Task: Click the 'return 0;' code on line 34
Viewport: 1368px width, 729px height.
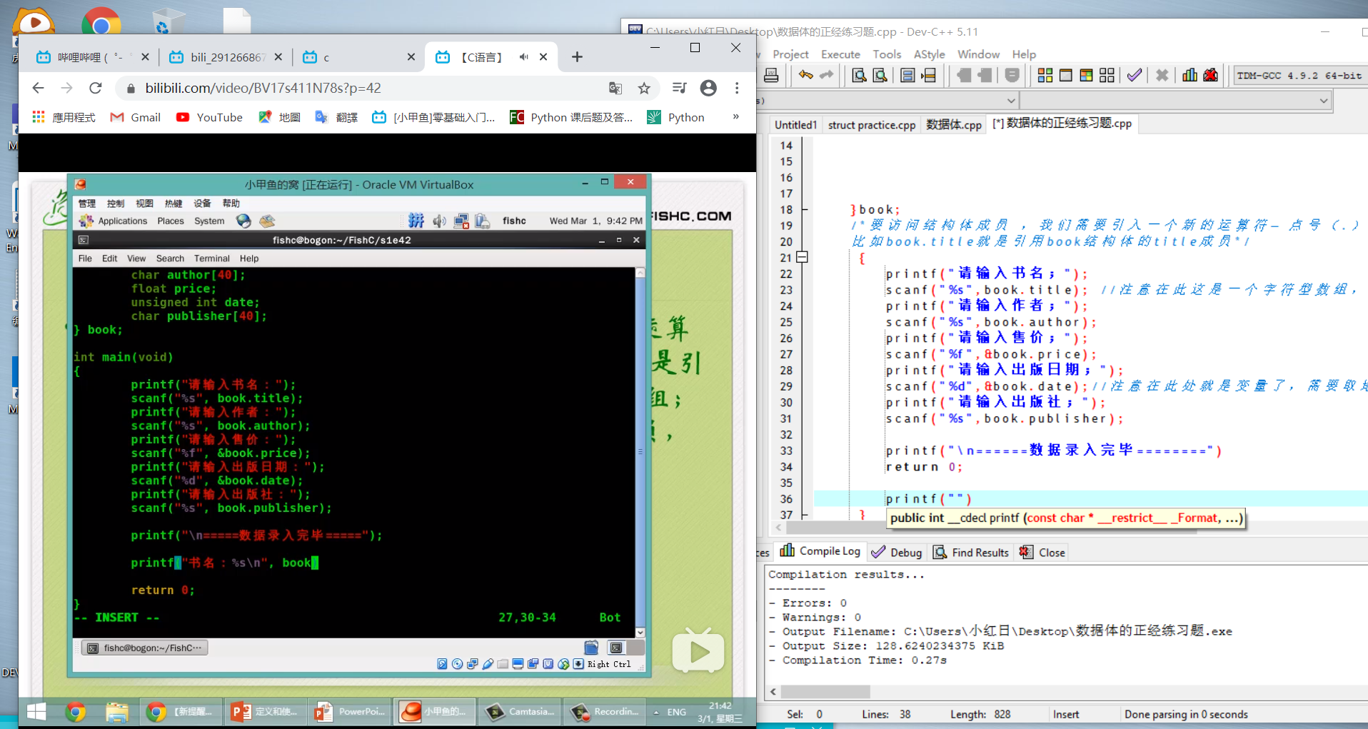Action: pos(924,467)
